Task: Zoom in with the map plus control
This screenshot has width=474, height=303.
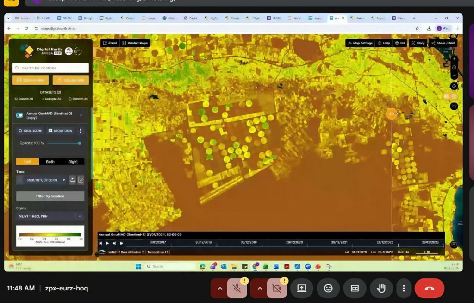Action: coord(454,59)
